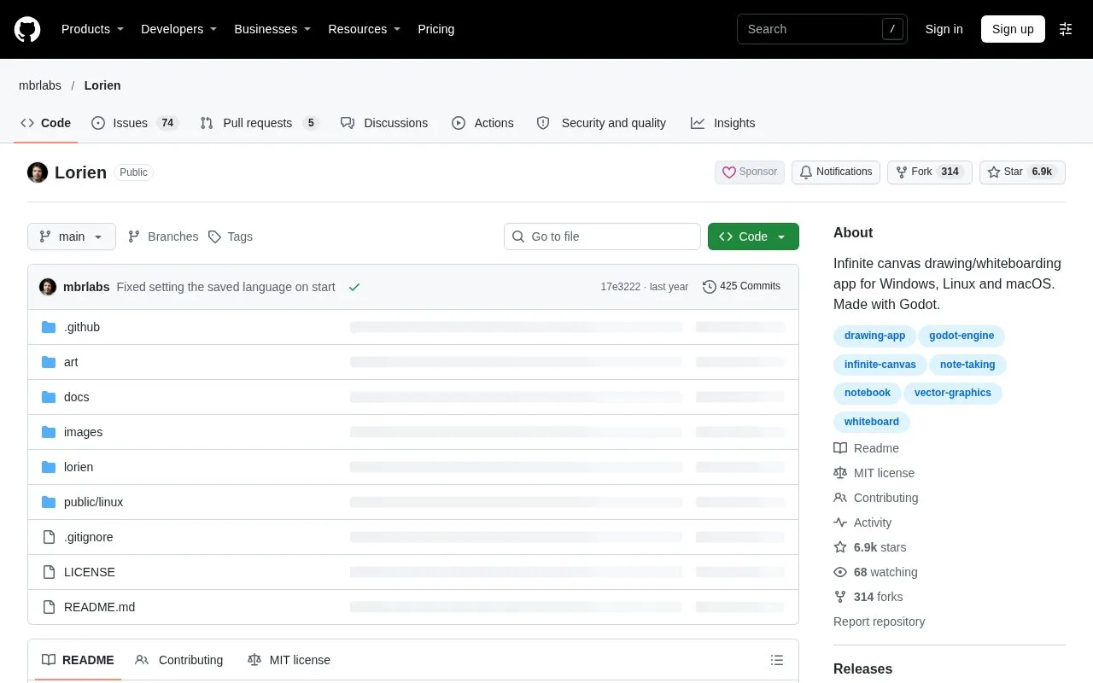Select the MIT license readme tab
This screenshot has height=683, width=1093.
pyautogui.click(x=289, y=660)
